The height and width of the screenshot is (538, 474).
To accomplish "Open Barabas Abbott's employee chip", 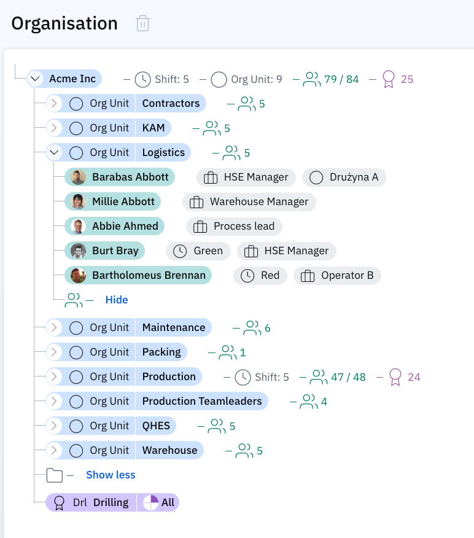I will click(130, 177).
